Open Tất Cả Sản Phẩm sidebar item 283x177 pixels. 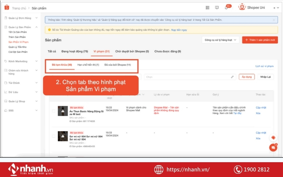17,32
